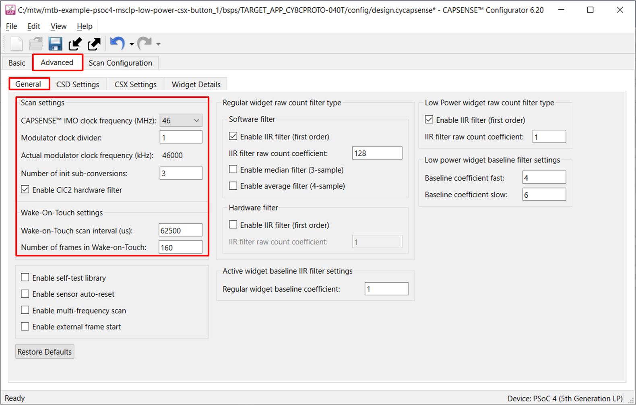636x405 pixels.
Task: Open the Help menu
Action: click(x=85, y=26)
